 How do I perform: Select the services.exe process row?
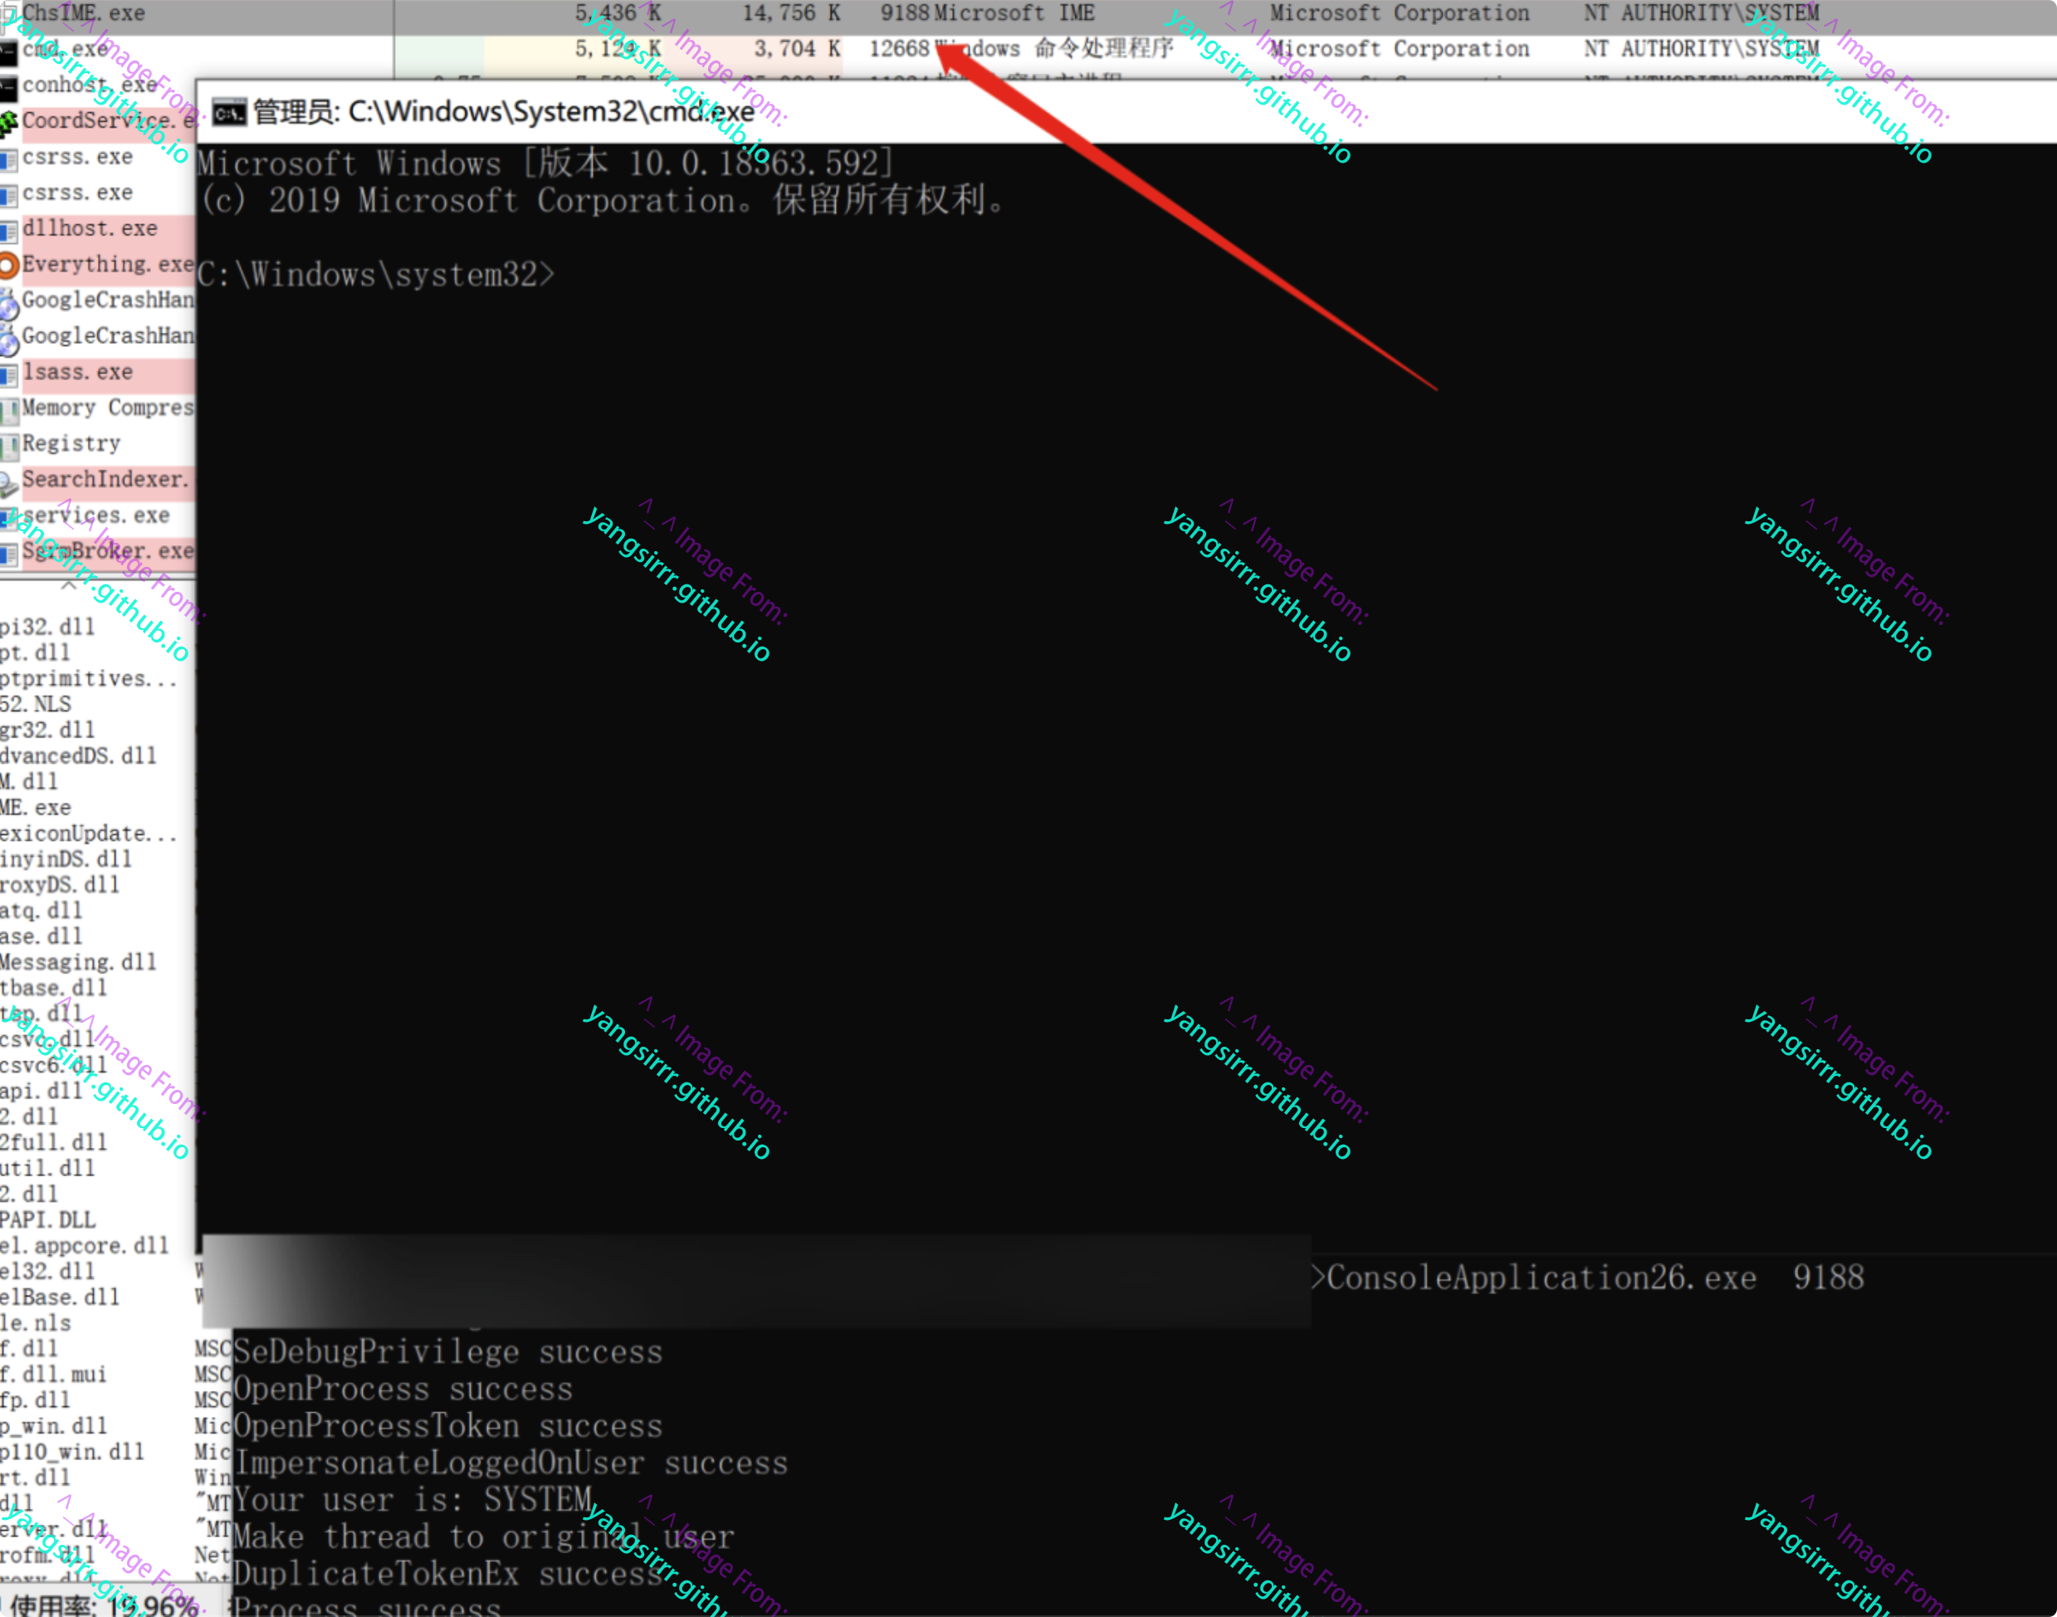click(x=95, y=516)
